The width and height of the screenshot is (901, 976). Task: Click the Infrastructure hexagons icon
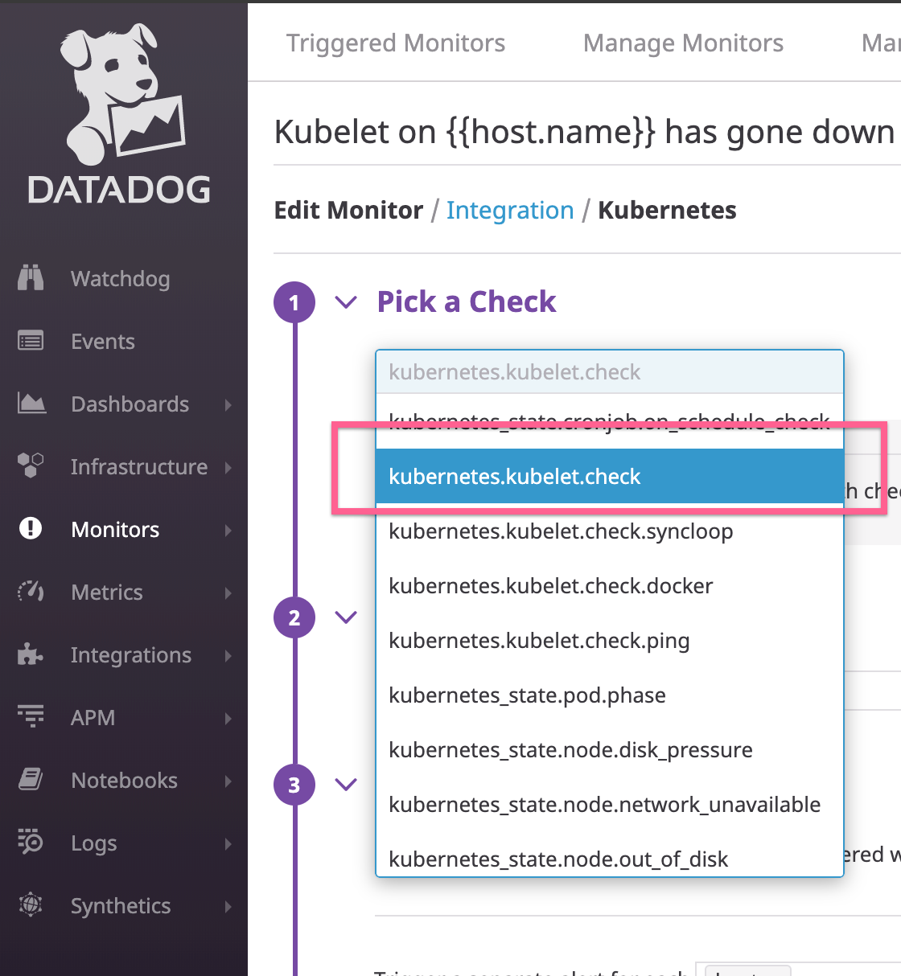pos(31,465)
